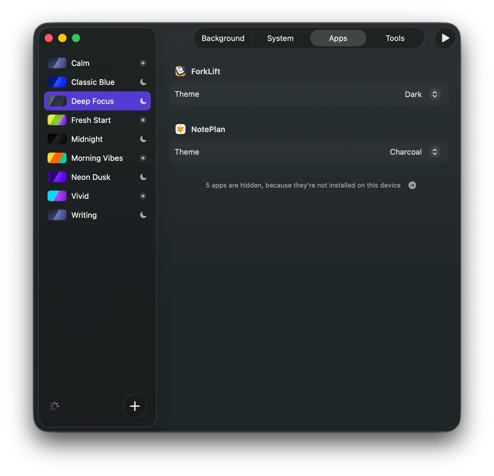Click the NotePlan section heading
This screenshot has height=476, width=494.
[208, 129]
